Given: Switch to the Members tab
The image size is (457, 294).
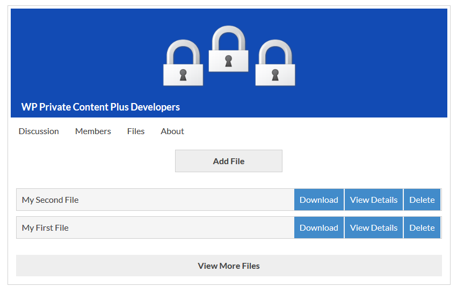Looking at the screenshot, I should click(93, 131).
